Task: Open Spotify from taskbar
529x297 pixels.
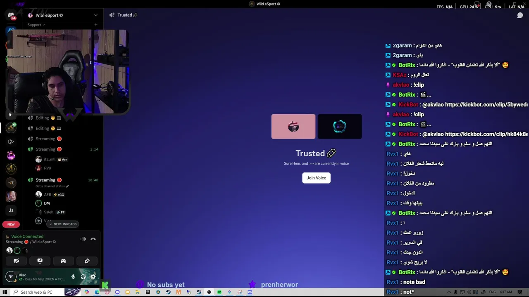Action: (x=219, y=292)
